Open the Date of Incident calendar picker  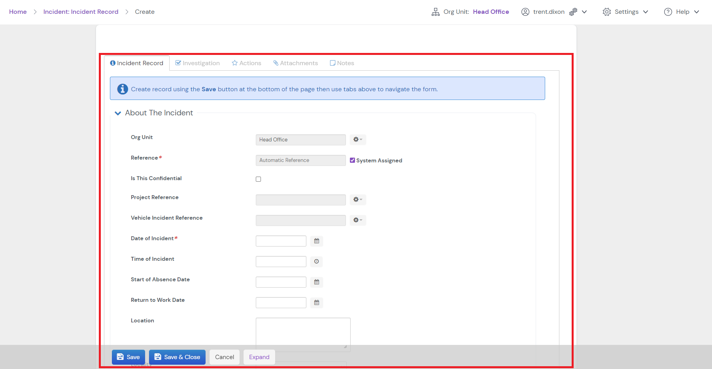tap(316, 241)
